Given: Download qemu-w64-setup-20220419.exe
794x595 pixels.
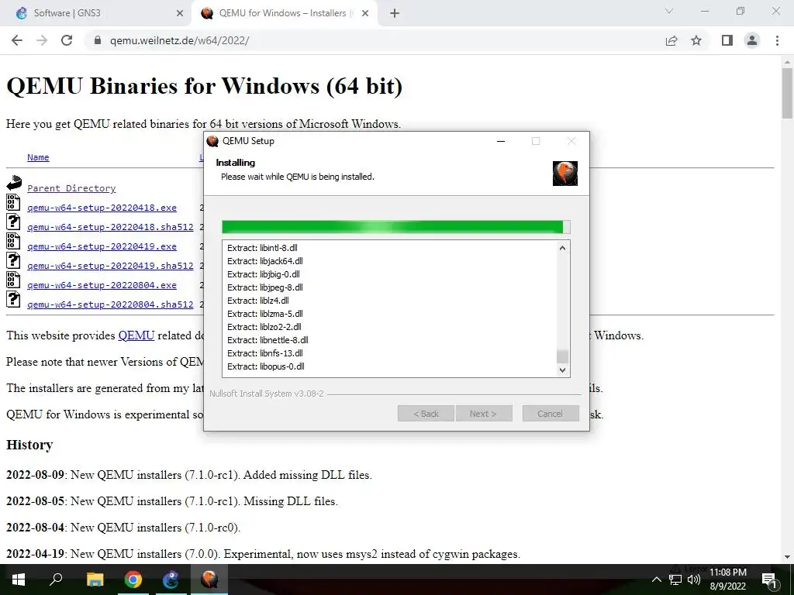Looking at the screenshot, I should [102, 246].
